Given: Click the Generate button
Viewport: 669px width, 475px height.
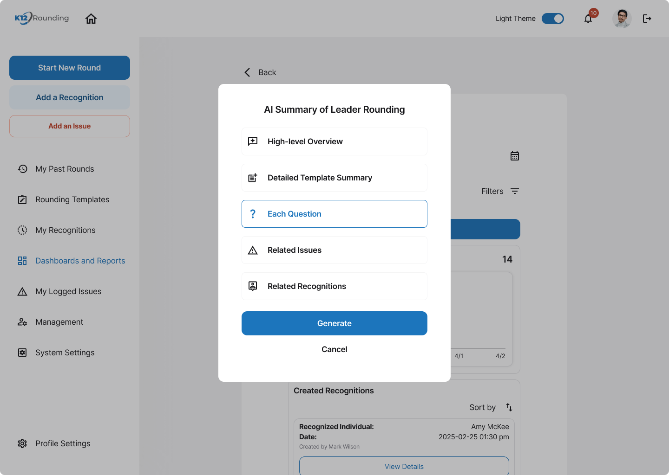Looking at the screenshot, I should click(334, 323).
